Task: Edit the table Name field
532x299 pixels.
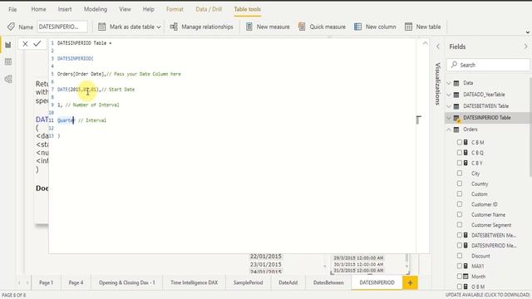Action: (62, 27)
